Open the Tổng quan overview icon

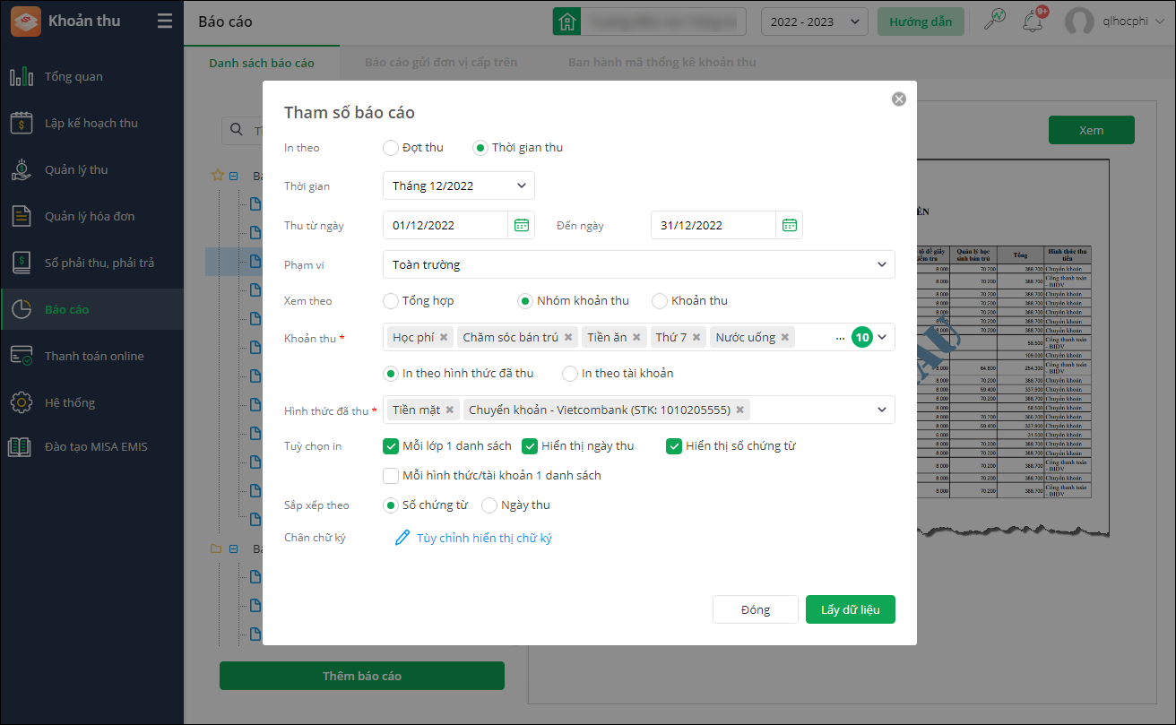22,76
